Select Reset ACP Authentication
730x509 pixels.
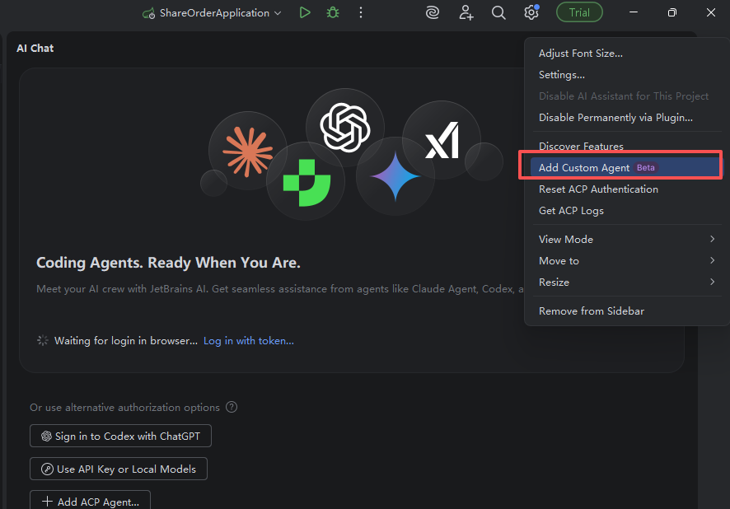point(598,189)
